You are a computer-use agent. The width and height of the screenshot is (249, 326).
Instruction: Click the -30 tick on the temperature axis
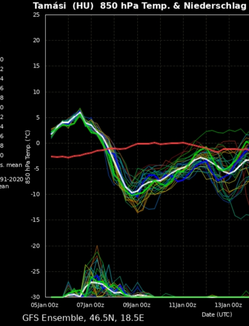pos(35,297)
